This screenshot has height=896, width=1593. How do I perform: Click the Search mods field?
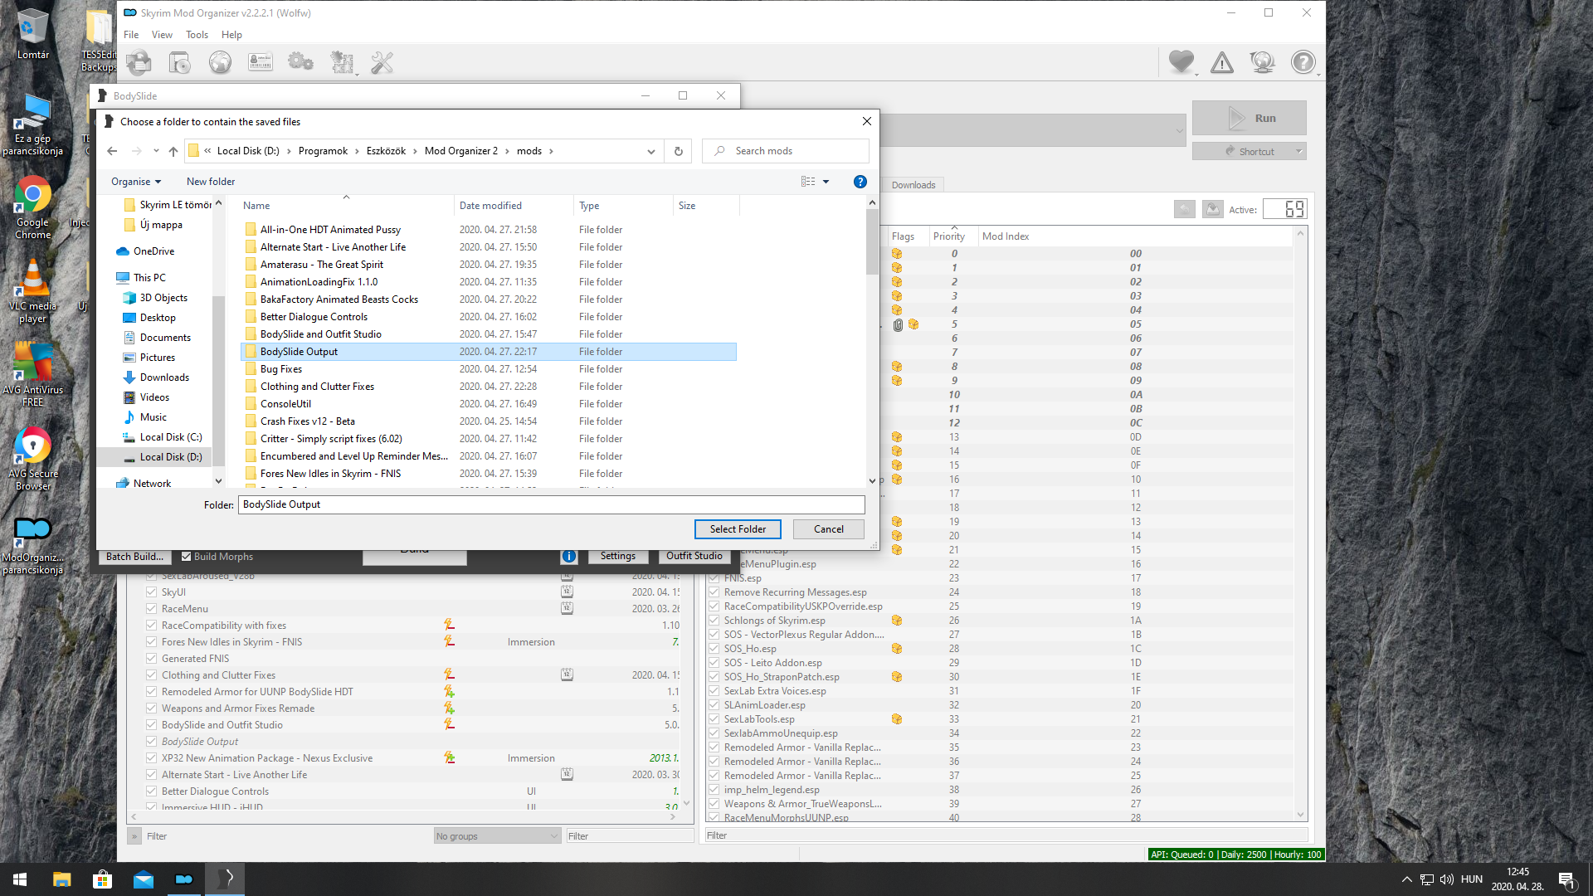pos(785,151)
